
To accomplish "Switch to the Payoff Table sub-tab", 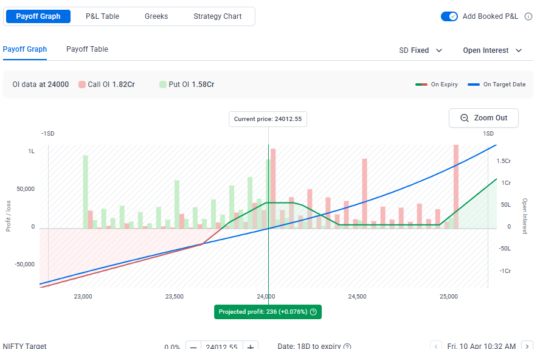I will point(87,49).
